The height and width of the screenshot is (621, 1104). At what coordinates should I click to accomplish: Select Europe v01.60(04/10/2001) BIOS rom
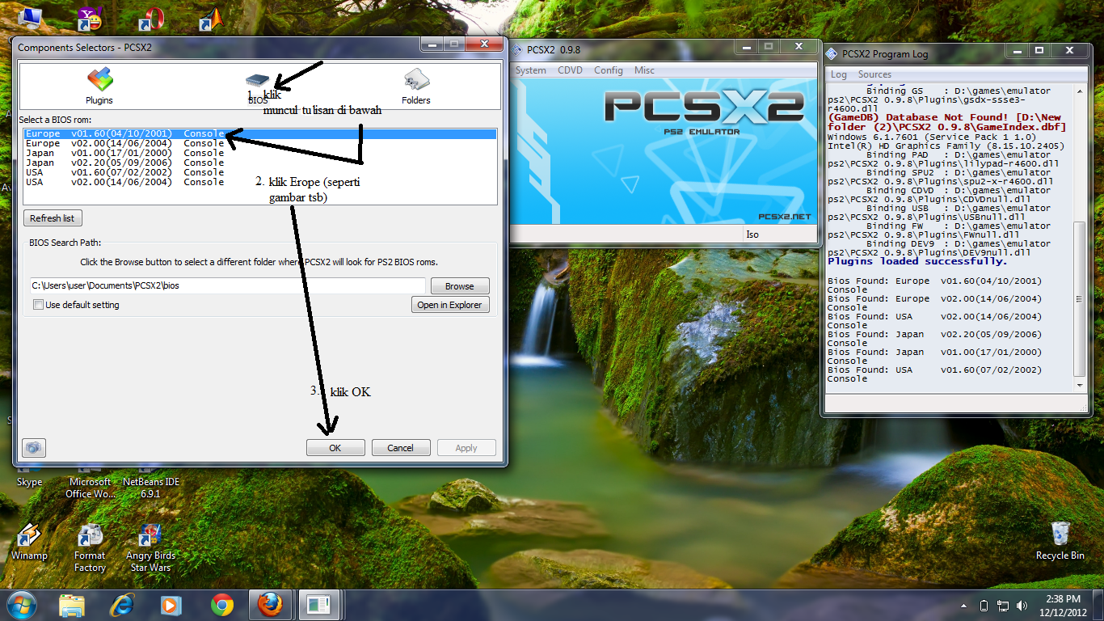pos(259,133)
